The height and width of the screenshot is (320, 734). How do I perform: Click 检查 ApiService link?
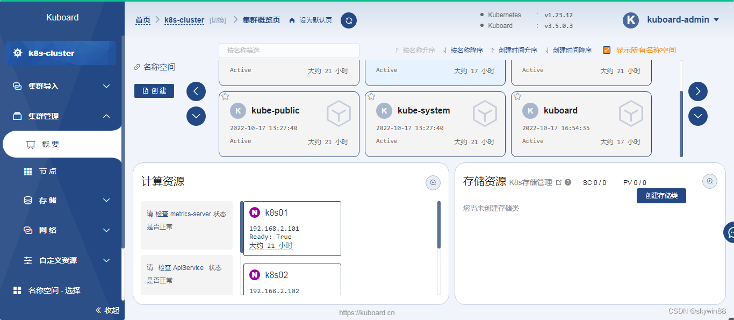coord(180,268)
